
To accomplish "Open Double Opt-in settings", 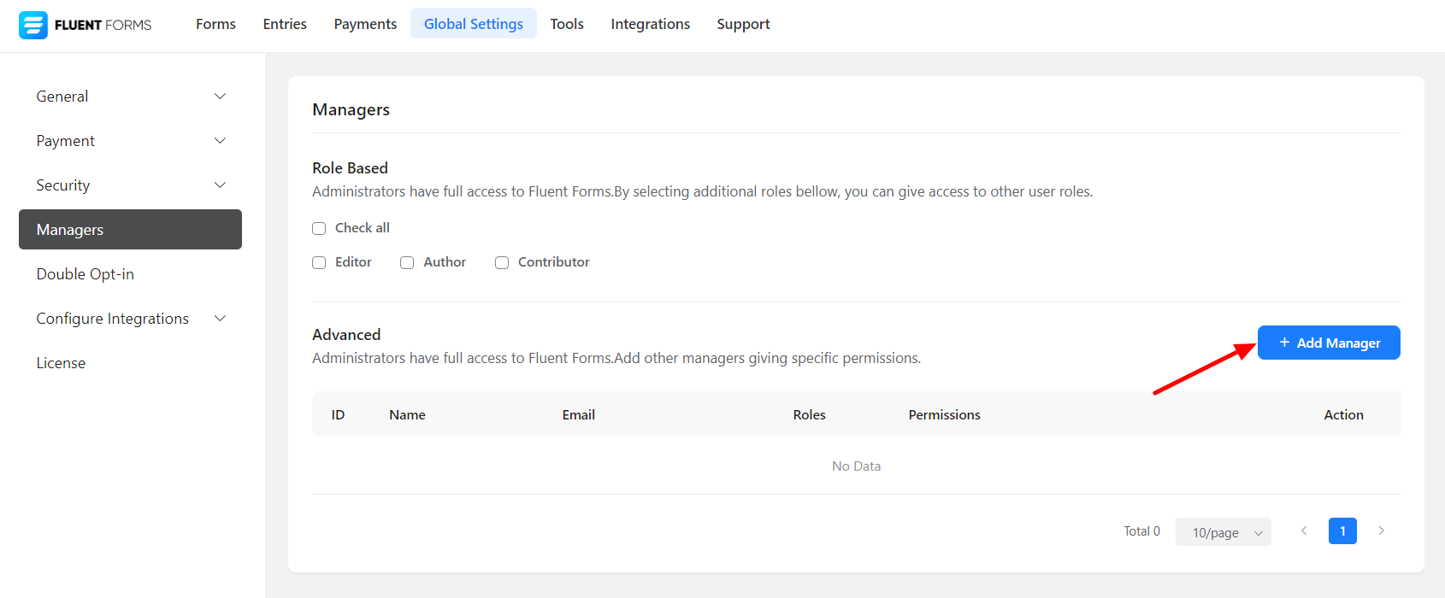I will coord(130,274).
